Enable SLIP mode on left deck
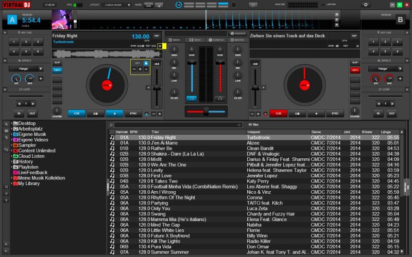The image size is (412, 257). point(57,63)
